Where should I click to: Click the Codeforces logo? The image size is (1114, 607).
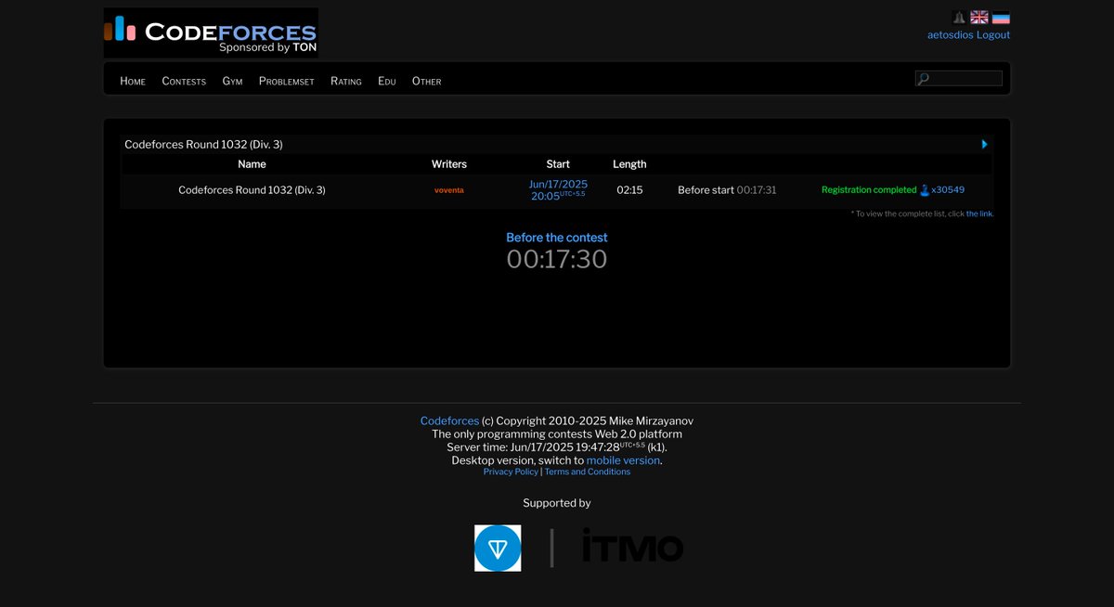tap(211, 33)
